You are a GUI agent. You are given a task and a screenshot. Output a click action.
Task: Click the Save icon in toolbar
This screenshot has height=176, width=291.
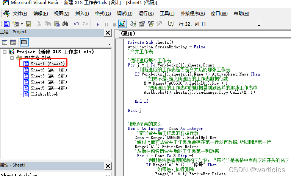click(x=28, y=24)
